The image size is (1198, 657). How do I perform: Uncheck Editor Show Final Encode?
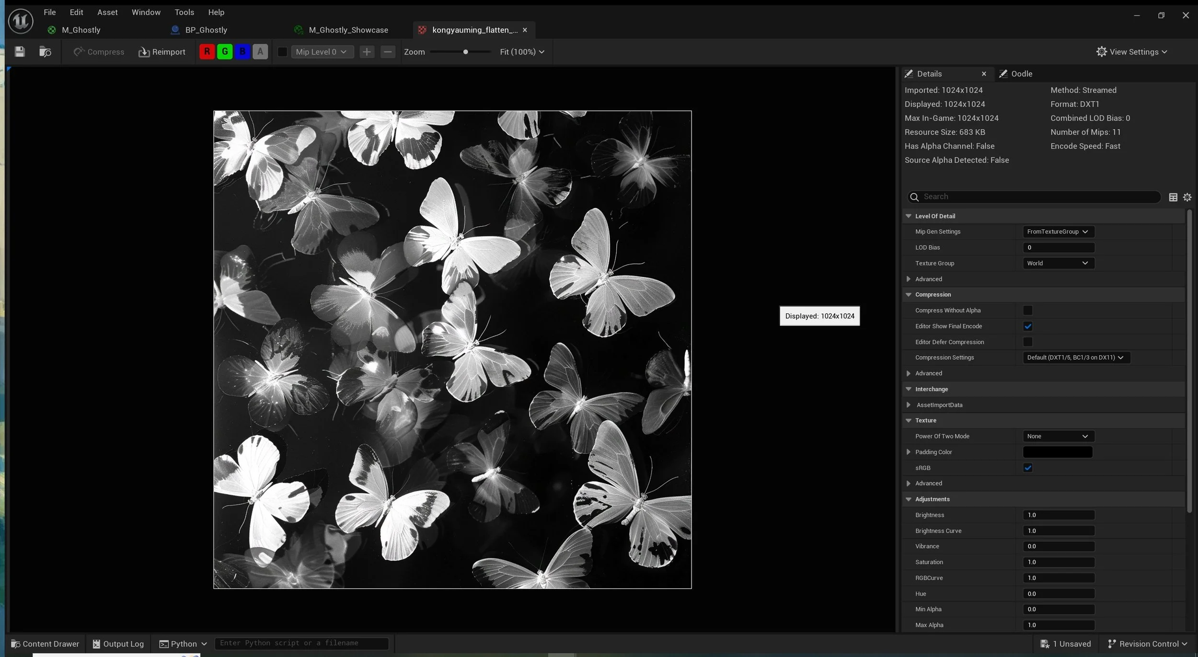point(1027,326)
